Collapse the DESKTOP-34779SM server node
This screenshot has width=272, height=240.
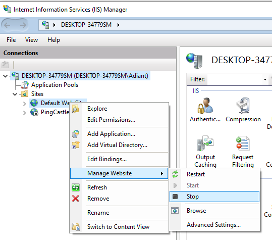point(6,76)
